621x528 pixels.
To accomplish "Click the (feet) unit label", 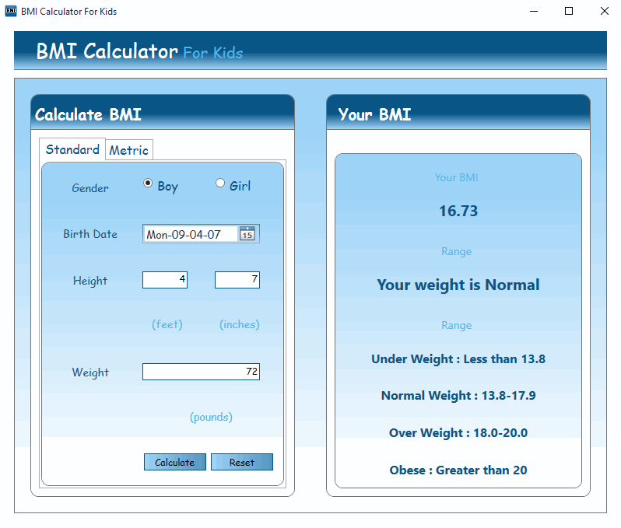I will [167, 324].
